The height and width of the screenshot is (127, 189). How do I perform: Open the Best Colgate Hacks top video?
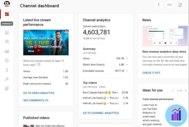tap(105, 92)
